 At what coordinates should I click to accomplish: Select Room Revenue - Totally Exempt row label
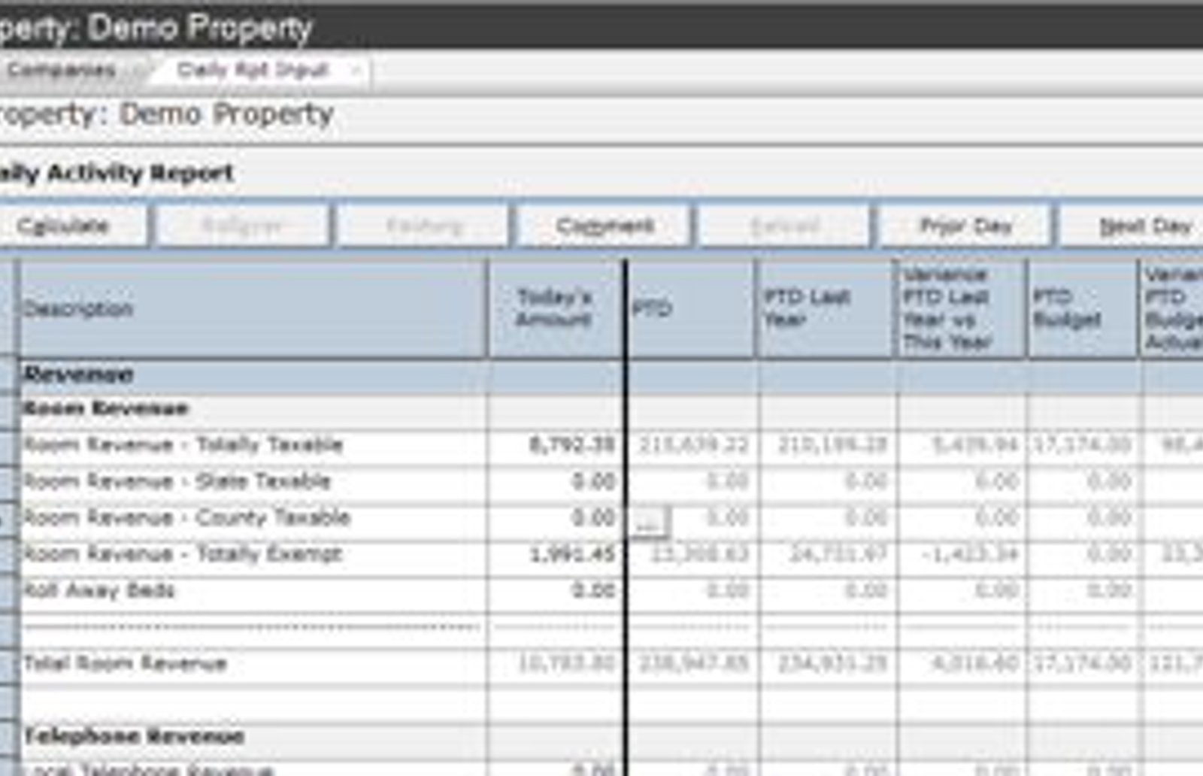[x=183, y=554]
